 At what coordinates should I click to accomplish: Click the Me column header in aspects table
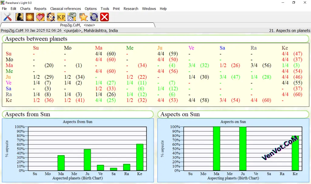(x=130, y=48)
